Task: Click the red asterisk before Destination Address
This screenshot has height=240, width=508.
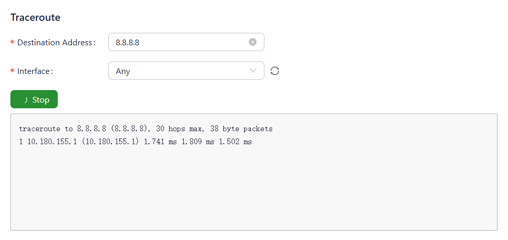Action: 12,43
